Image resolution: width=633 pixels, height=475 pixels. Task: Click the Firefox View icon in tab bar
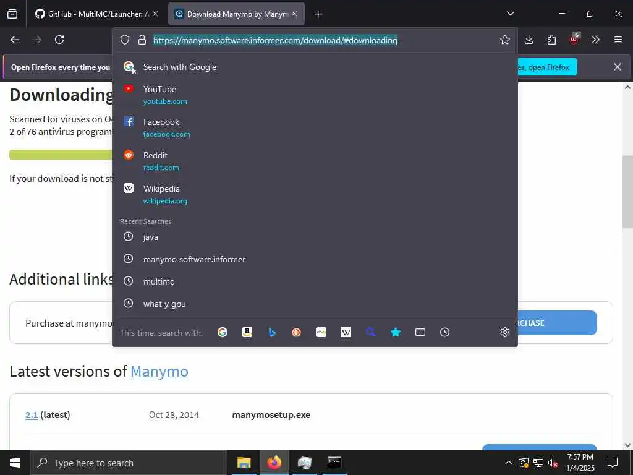12,14
